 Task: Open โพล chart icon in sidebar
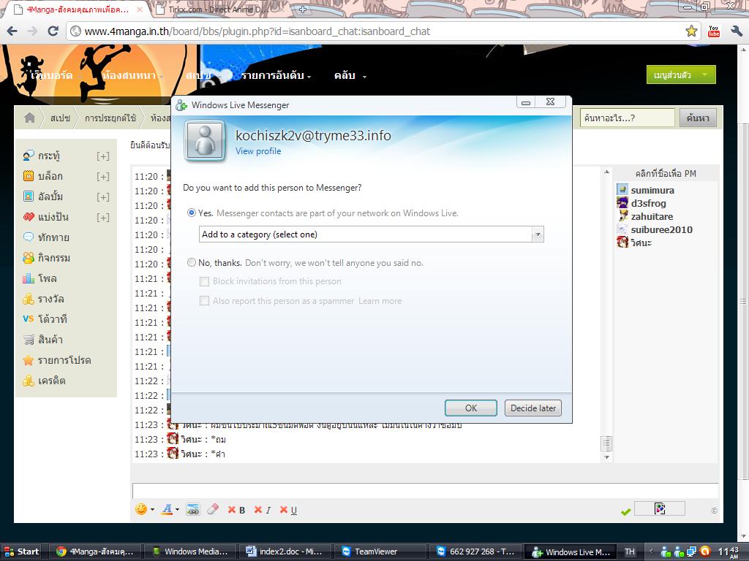(29, 278)
